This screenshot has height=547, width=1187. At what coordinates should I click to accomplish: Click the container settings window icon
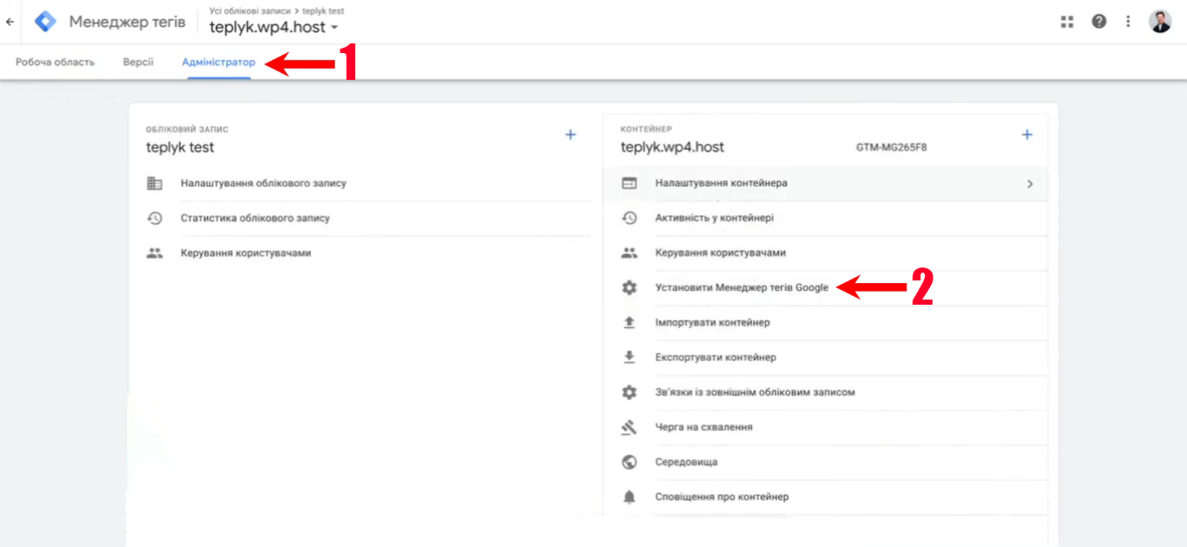click(x=630, y=183)
